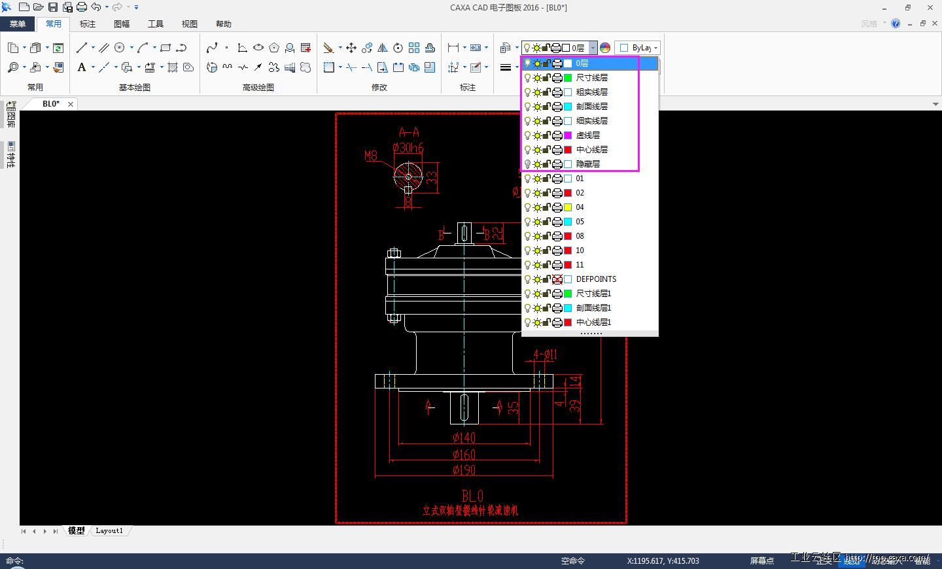Toggle print icon for DEFPOINTS layer
Screen dimensions: 942x569
point(557,279)
